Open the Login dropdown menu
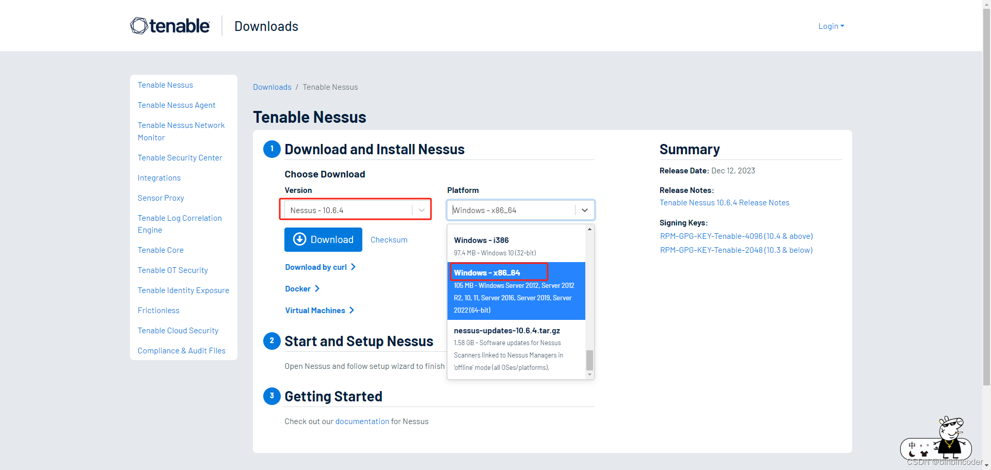991x470 pixels. [x=831, y=26]
